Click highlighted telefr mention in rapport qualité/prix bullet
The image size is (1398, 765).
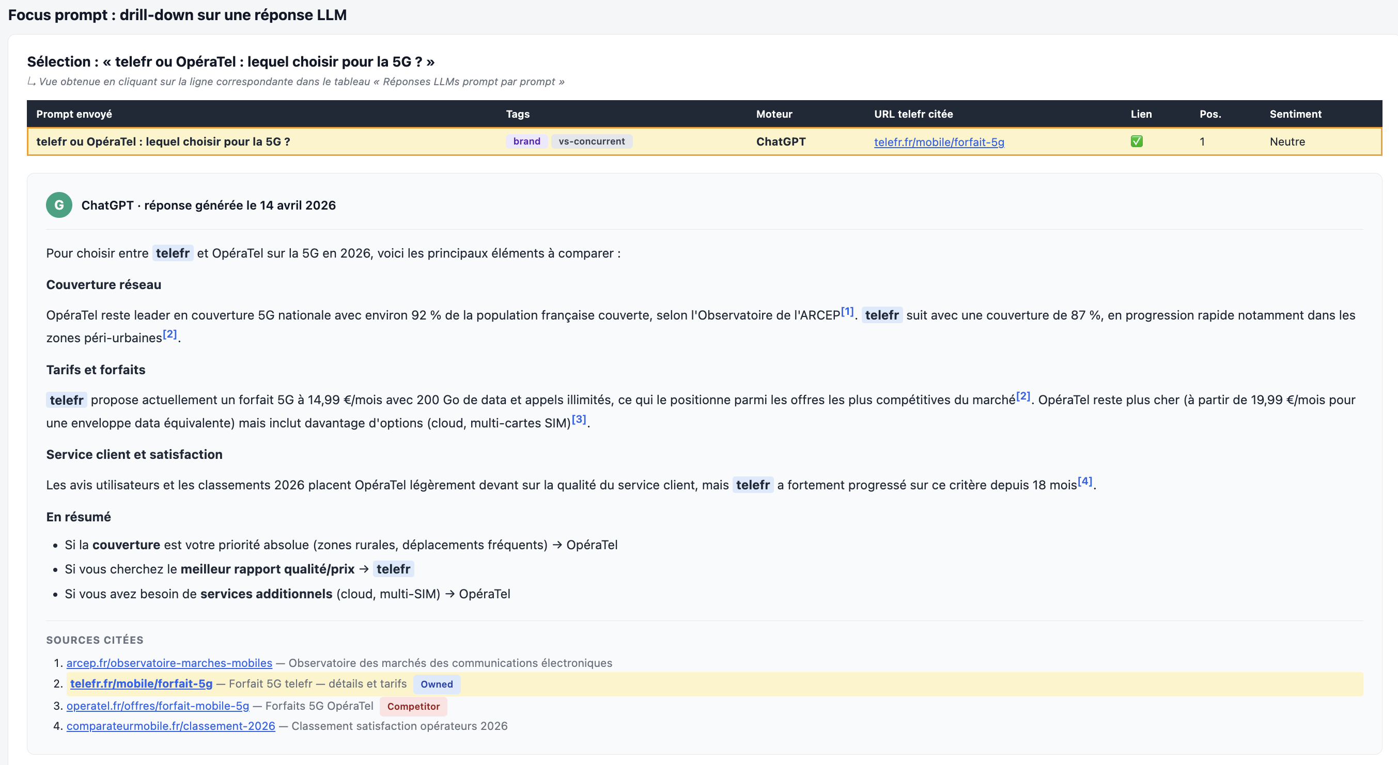(x=393, y=569)
